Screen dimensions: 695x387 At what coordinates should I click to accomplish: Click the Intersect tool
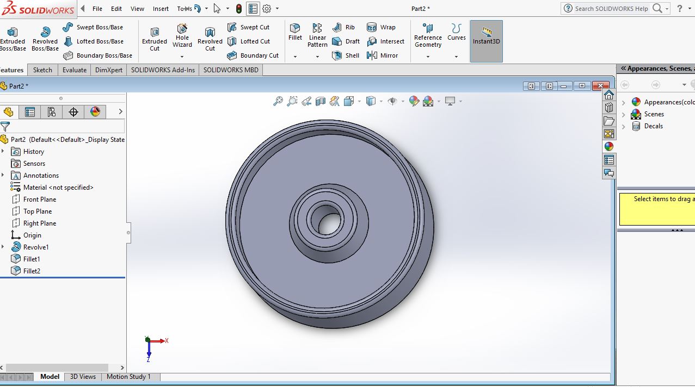(385, 41)
